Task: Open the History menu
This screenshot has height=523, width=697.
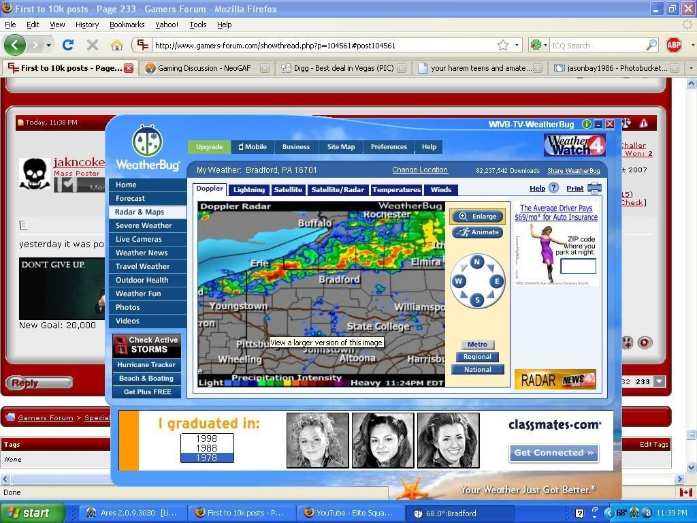Action: (x=86, y=25)
